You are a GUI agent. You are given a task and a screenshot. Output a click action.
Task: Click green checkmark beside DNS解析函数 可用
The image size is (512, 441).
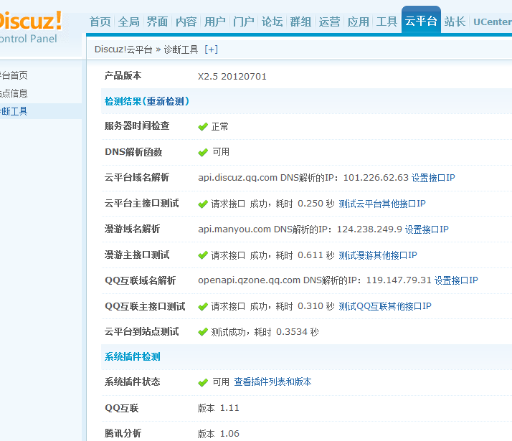203,153
